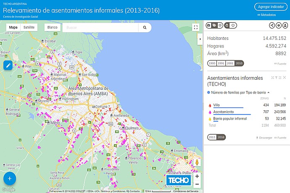The height and width of the screenshot is (193, 290).
Task: Switch to Satélite view
Action: click(x=29, y=27)
